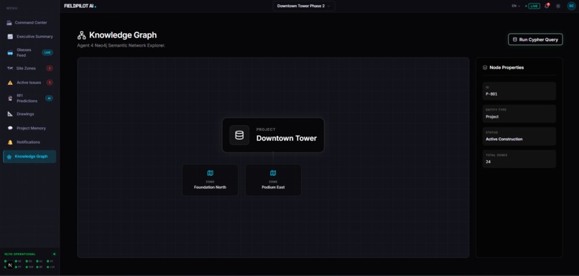Click the Node Properties panel title
This screenshot has height=276, width=579.
pyautogui.click(x=506, y=68)
